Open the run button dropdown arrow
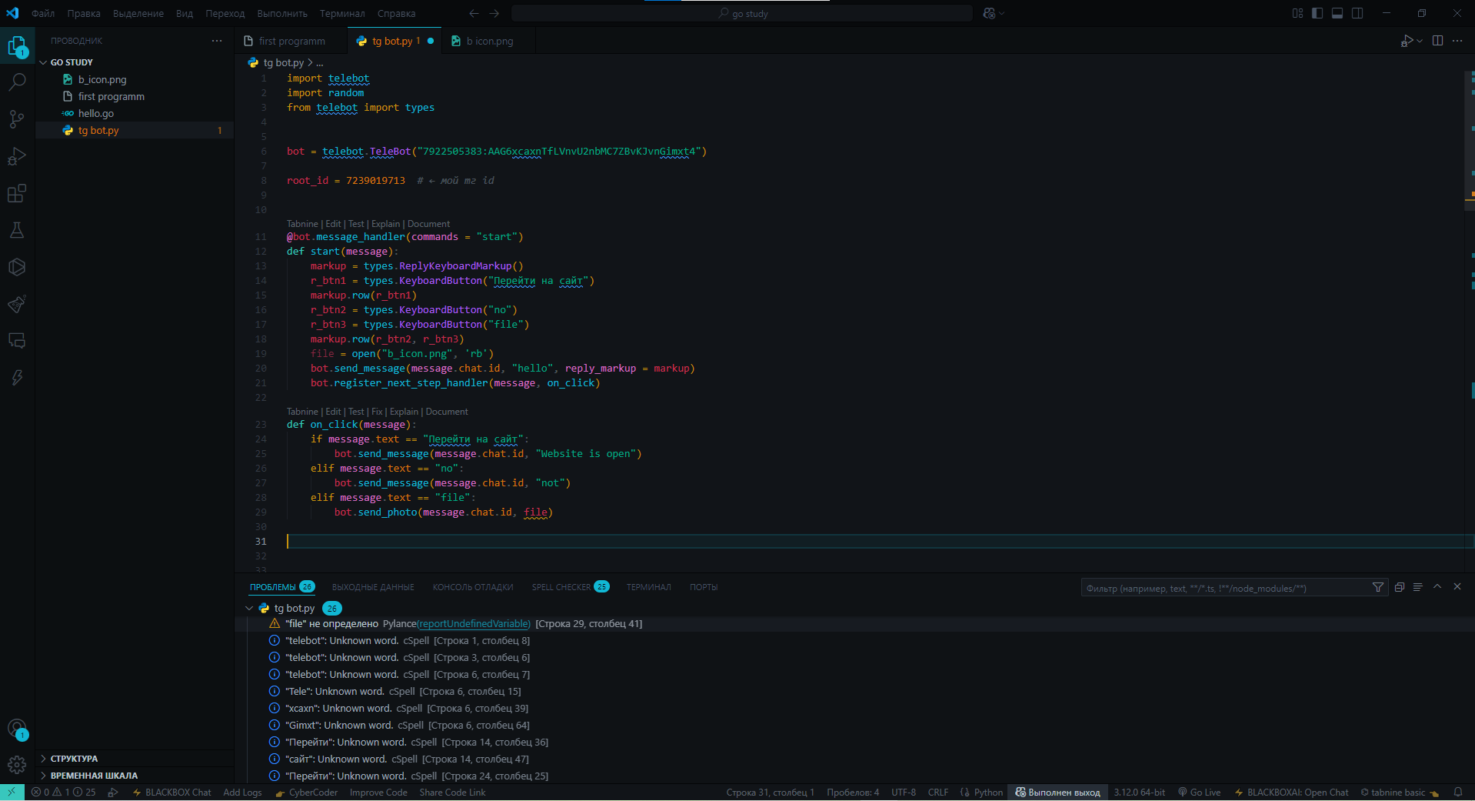 [1420, 41]
